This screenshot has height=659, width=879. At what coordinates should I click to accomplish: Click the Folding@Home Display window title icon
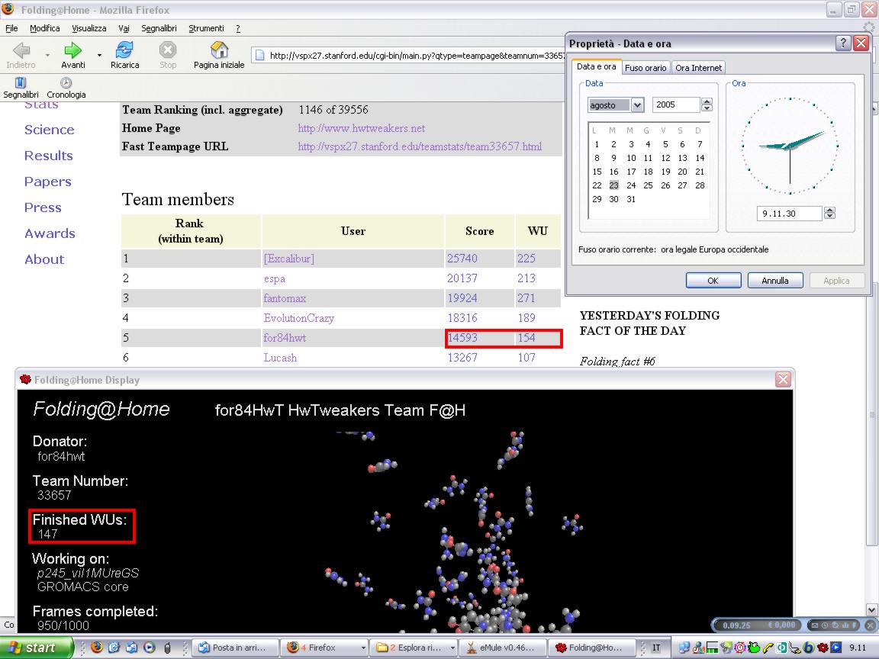coord(25,379)
